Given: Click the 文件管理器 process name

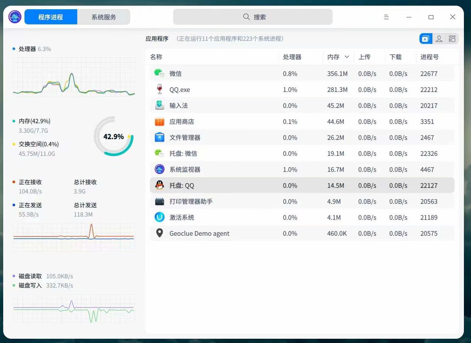Looking at the screenshot, I should tap(185, 137).
